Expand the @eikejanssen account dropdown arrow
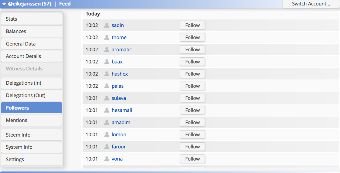The width and height of the screenshot is (340, 173). [x=4, y=4]
